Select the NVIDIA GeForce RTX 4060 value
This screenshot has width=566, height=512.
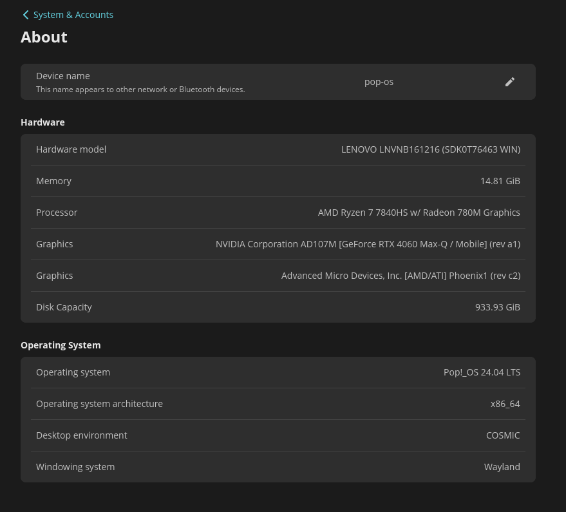point(368,245)
